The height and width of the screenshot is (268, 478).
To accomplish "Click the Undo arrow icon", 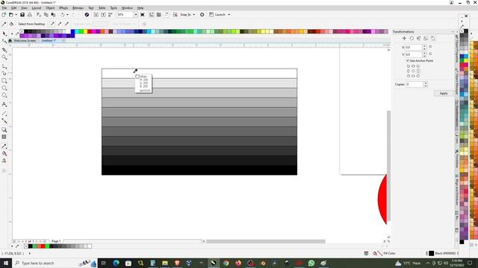I will pyautogui.click(x=62, y=15).
